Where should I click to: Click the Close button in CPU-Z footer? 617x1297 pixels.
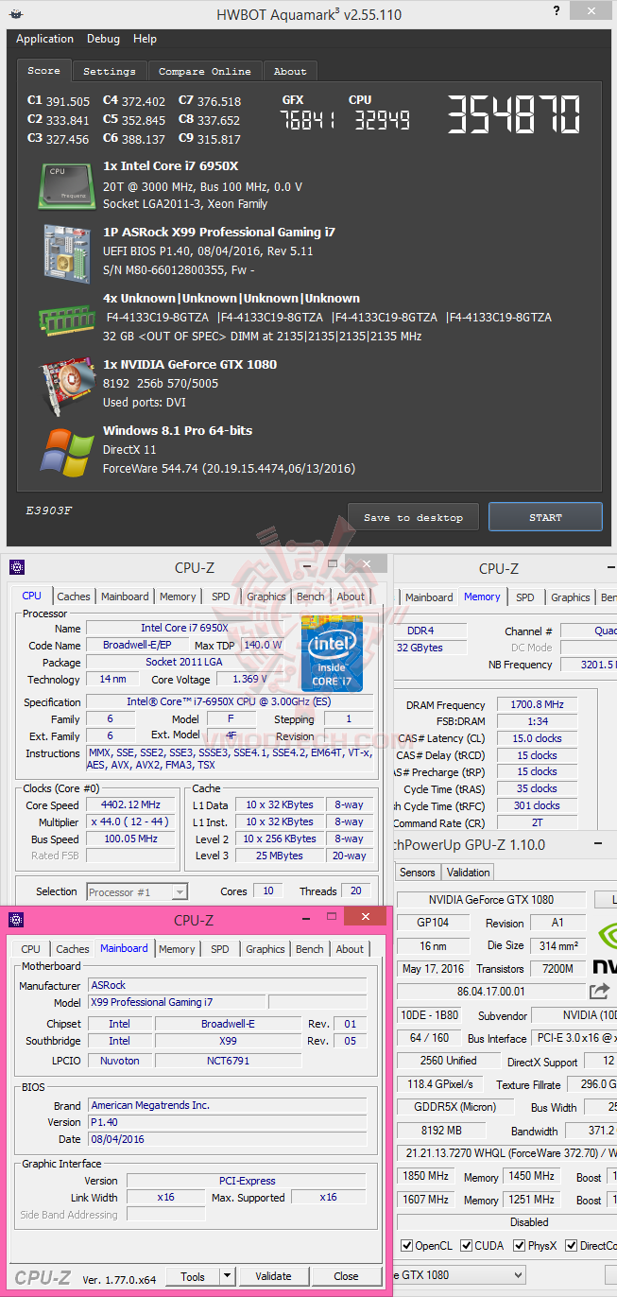[x=347, y=1276]
